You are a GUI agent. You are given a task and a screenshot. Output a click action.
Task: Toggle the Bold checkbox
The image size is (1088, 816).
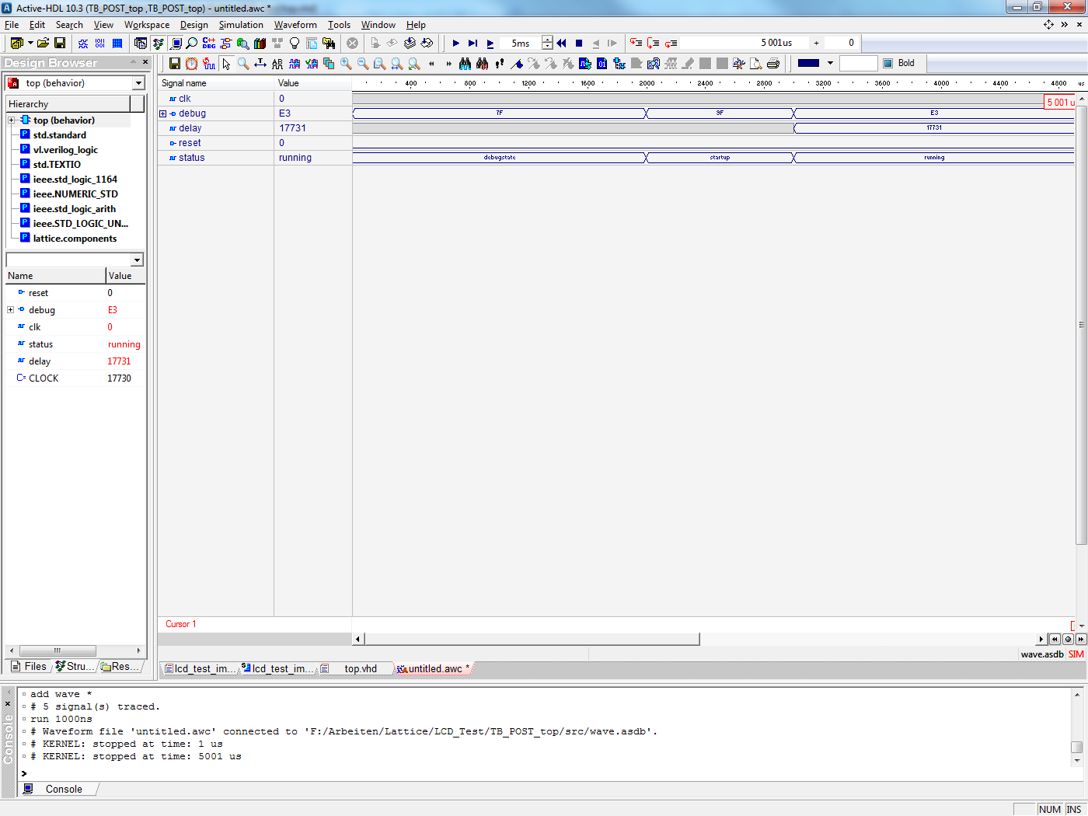coord(888,64)
